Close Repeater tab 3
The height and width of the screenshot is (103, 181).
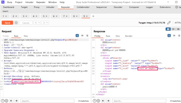click(26, 16)
